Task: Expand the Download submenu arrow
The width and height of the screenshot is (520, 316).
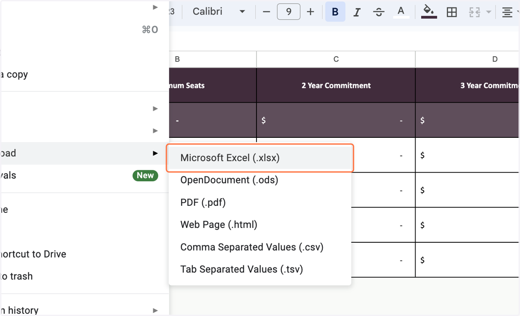Action: click(155, 153)
